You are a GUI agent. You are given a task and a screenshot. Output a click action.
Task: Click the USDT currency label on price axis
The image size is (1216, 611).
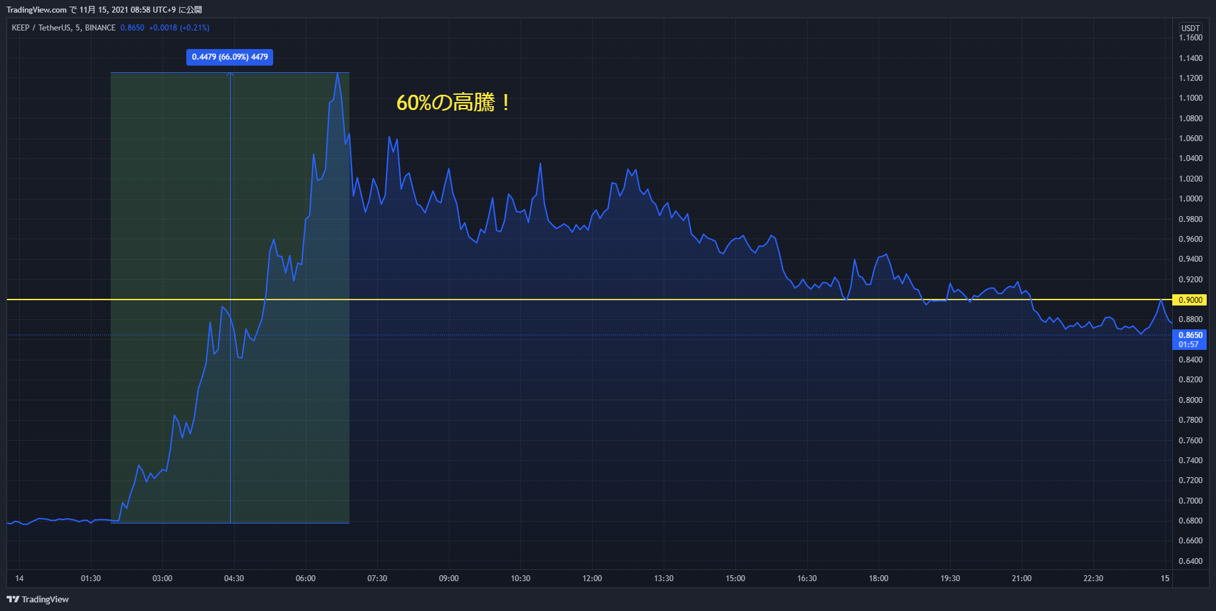click(x=1191, y=28)
